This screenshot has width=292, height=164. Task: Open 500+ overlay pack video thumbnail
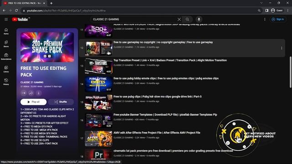(x=99, y=31)
